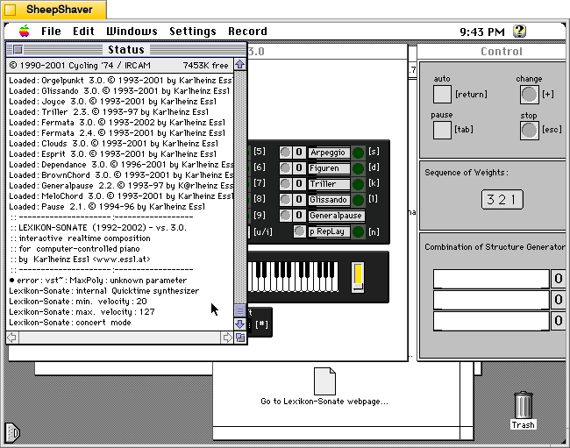The width and height of the screenshot is (570, 448).
Task: Click the Triller module label
Action: (x=329, y=184)
